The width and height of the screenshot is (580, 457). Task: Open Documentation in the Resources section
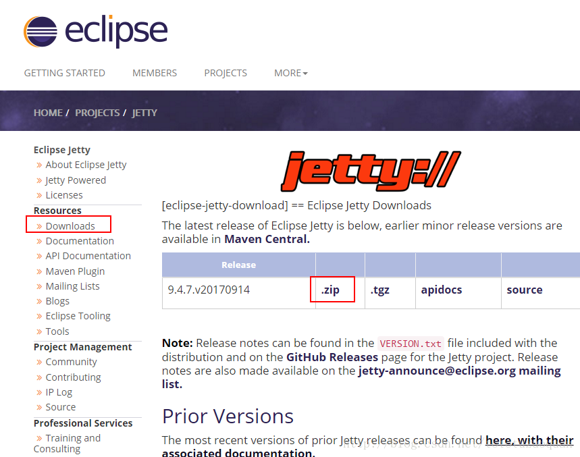pos(80,241)
